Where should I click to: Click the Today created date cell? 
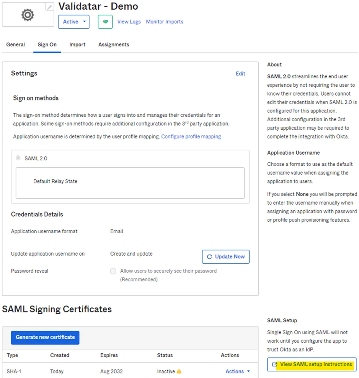57,371
